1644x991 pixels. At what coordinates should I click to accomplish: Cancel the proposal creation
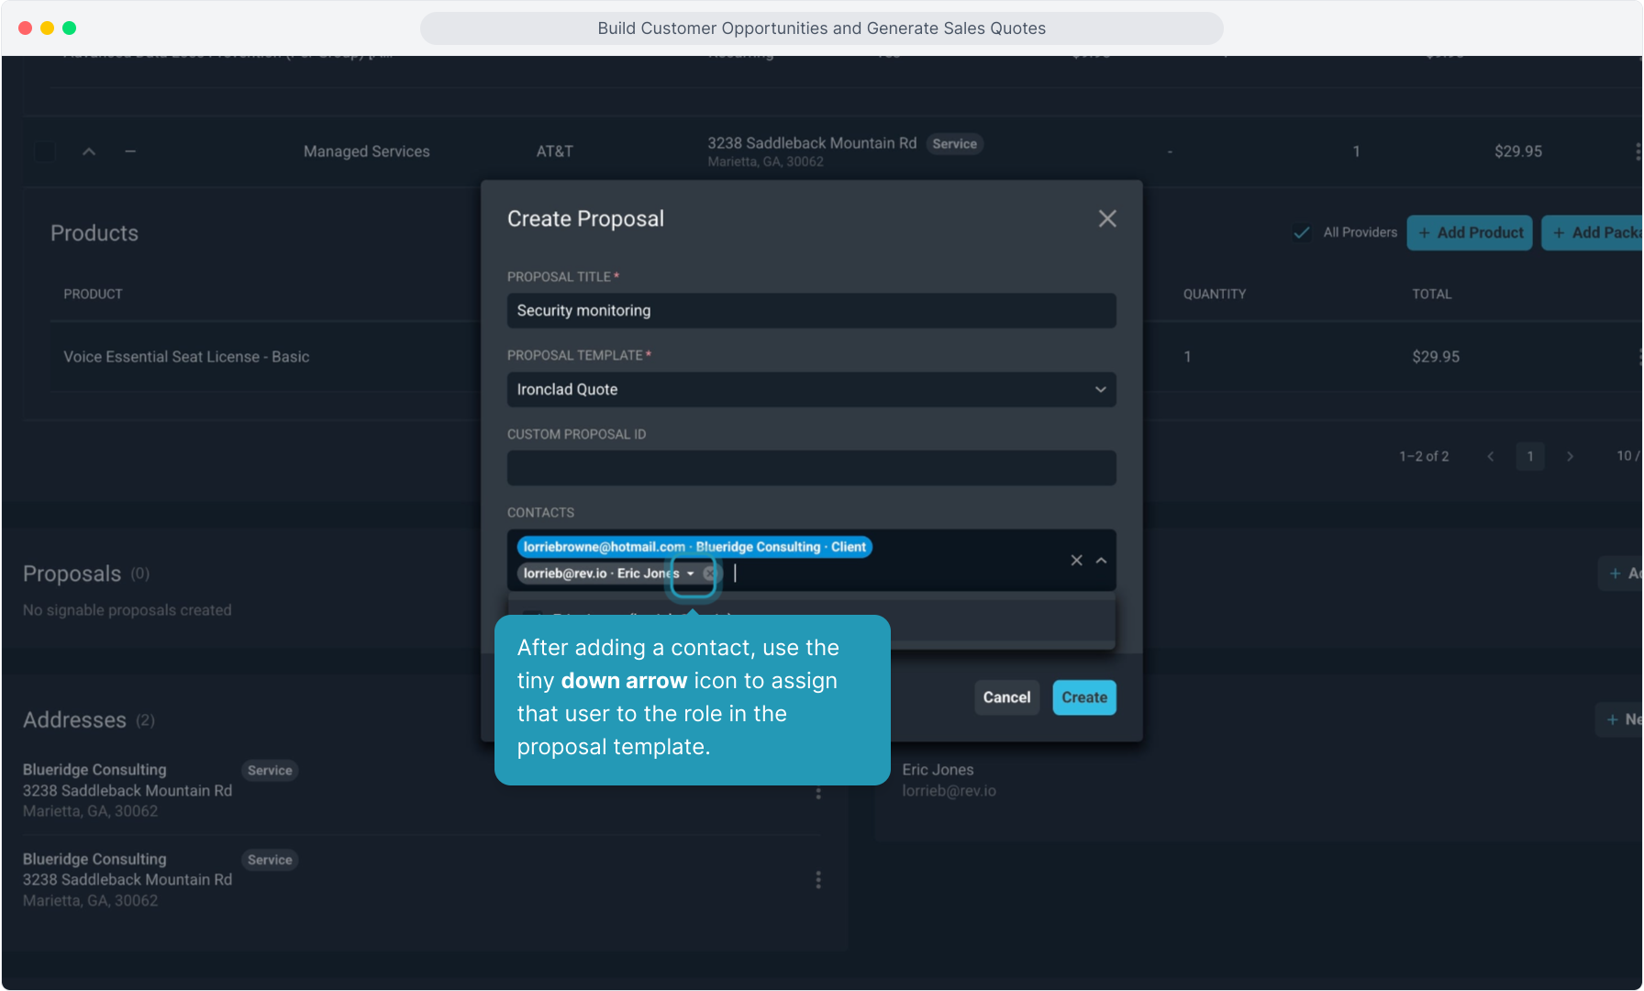click(1006, 697)
